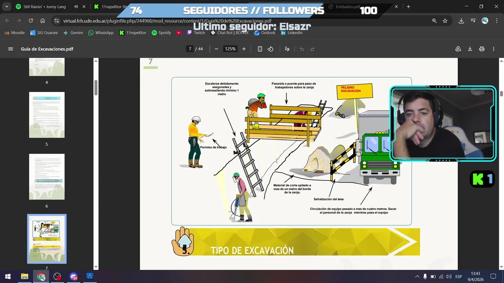Open the Moodle bookmark
Image resolution: width=504 pixels, height=283 pixels.
pos(15,33)
